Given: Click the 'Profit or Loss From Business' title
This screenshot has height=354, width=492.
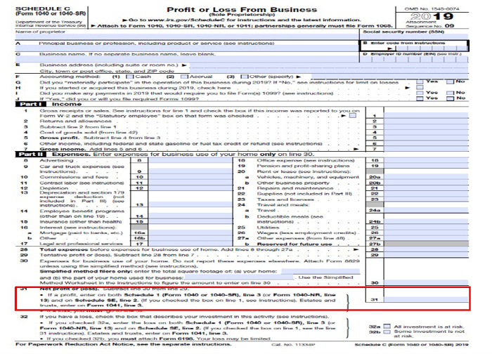Looking at the screenshot, I should pyautogui.click(x=242, y=10).
